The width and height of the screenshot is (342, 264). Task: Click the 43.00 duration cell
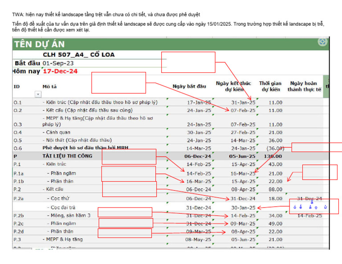(275, 164)
